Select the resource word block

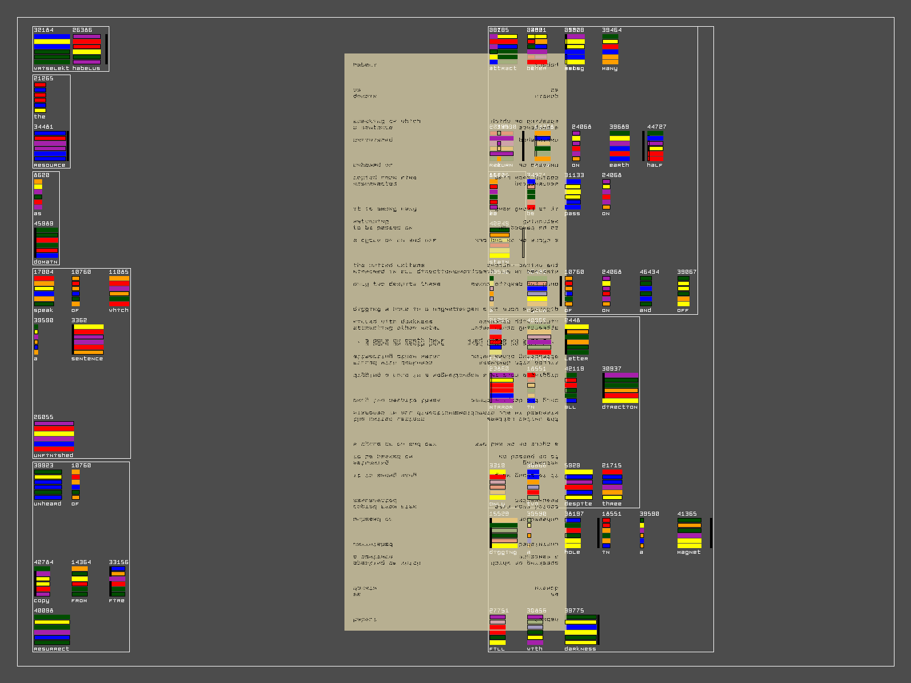[50, 146]
